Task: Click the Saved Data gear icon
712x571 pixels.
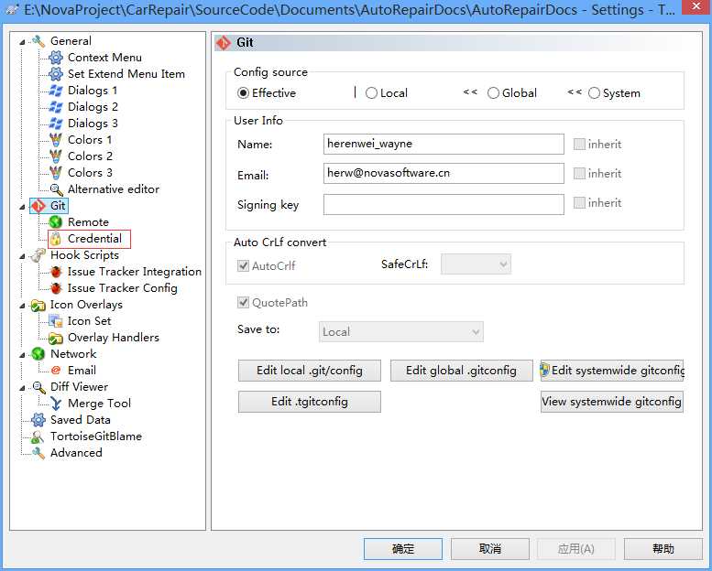Action: tap(38, 420)
